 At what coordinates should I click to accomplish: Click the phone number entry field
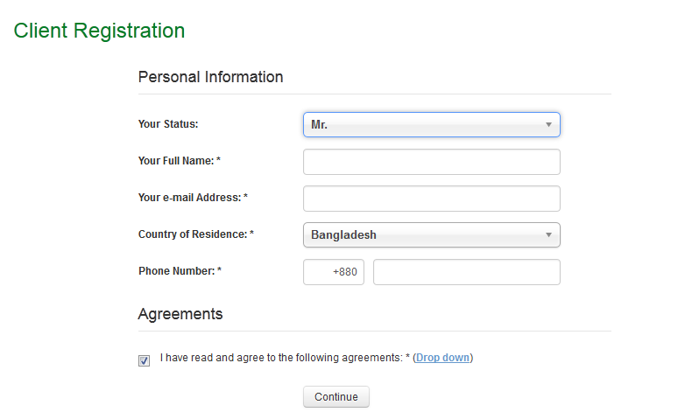click(467, 272)
